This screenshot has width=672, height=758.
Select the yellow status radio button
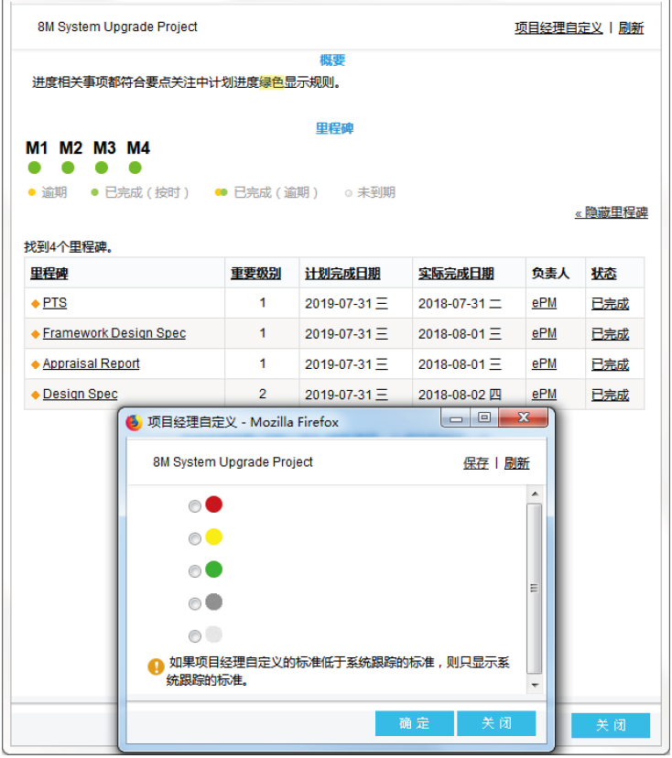point(195,538)
